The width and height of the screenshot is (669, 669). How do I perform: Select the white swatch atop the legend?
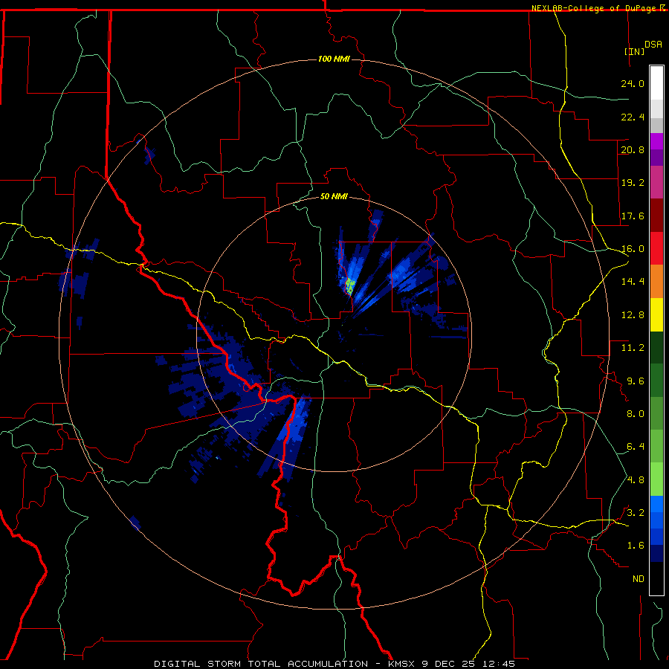pyautogui.click(x=656, y=83)
